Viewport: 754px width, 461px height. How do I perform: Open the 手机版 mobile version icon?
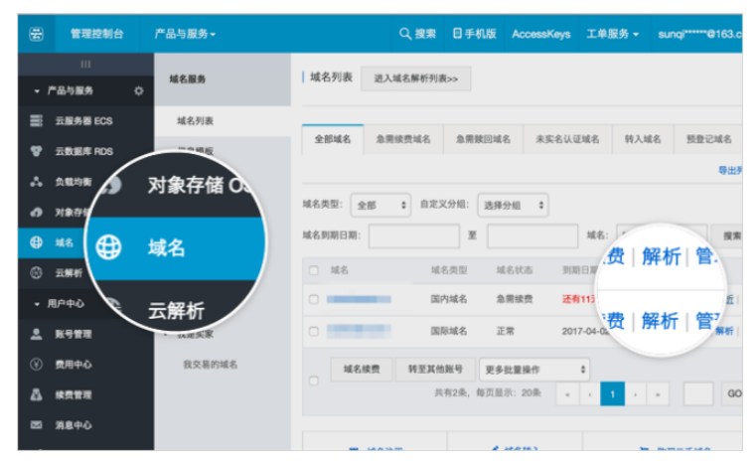(457, 33)
